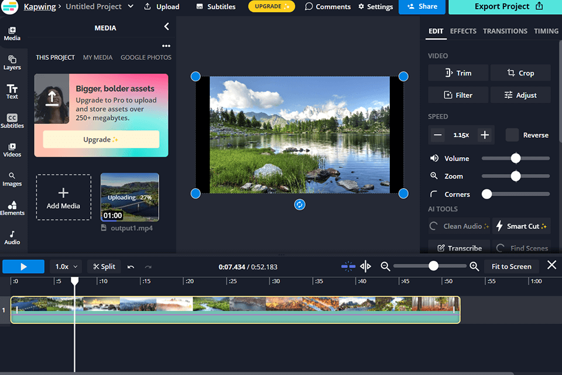Open the Media sidebar panel
This screenshot has width=562, height=375.
(12, 34)
